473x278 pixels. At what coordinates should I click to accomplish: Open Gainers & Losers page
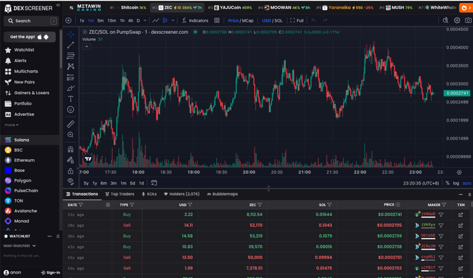point(31,93)
